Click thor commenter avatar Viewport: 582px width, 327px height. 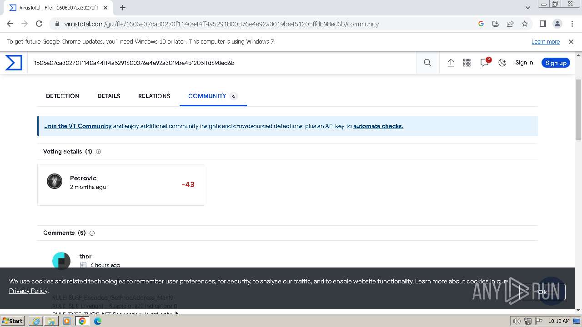coord(61,261)
